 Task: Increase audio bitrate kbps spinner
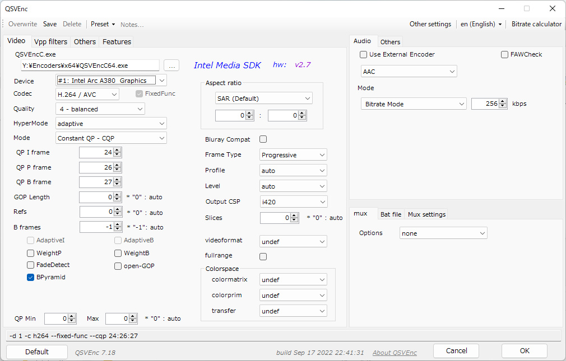(503, 101)
